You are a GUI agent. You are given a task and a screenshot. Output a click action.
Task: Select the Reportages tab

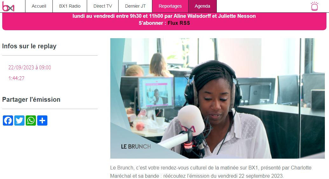pyautogui.click(x=170, y=6)
